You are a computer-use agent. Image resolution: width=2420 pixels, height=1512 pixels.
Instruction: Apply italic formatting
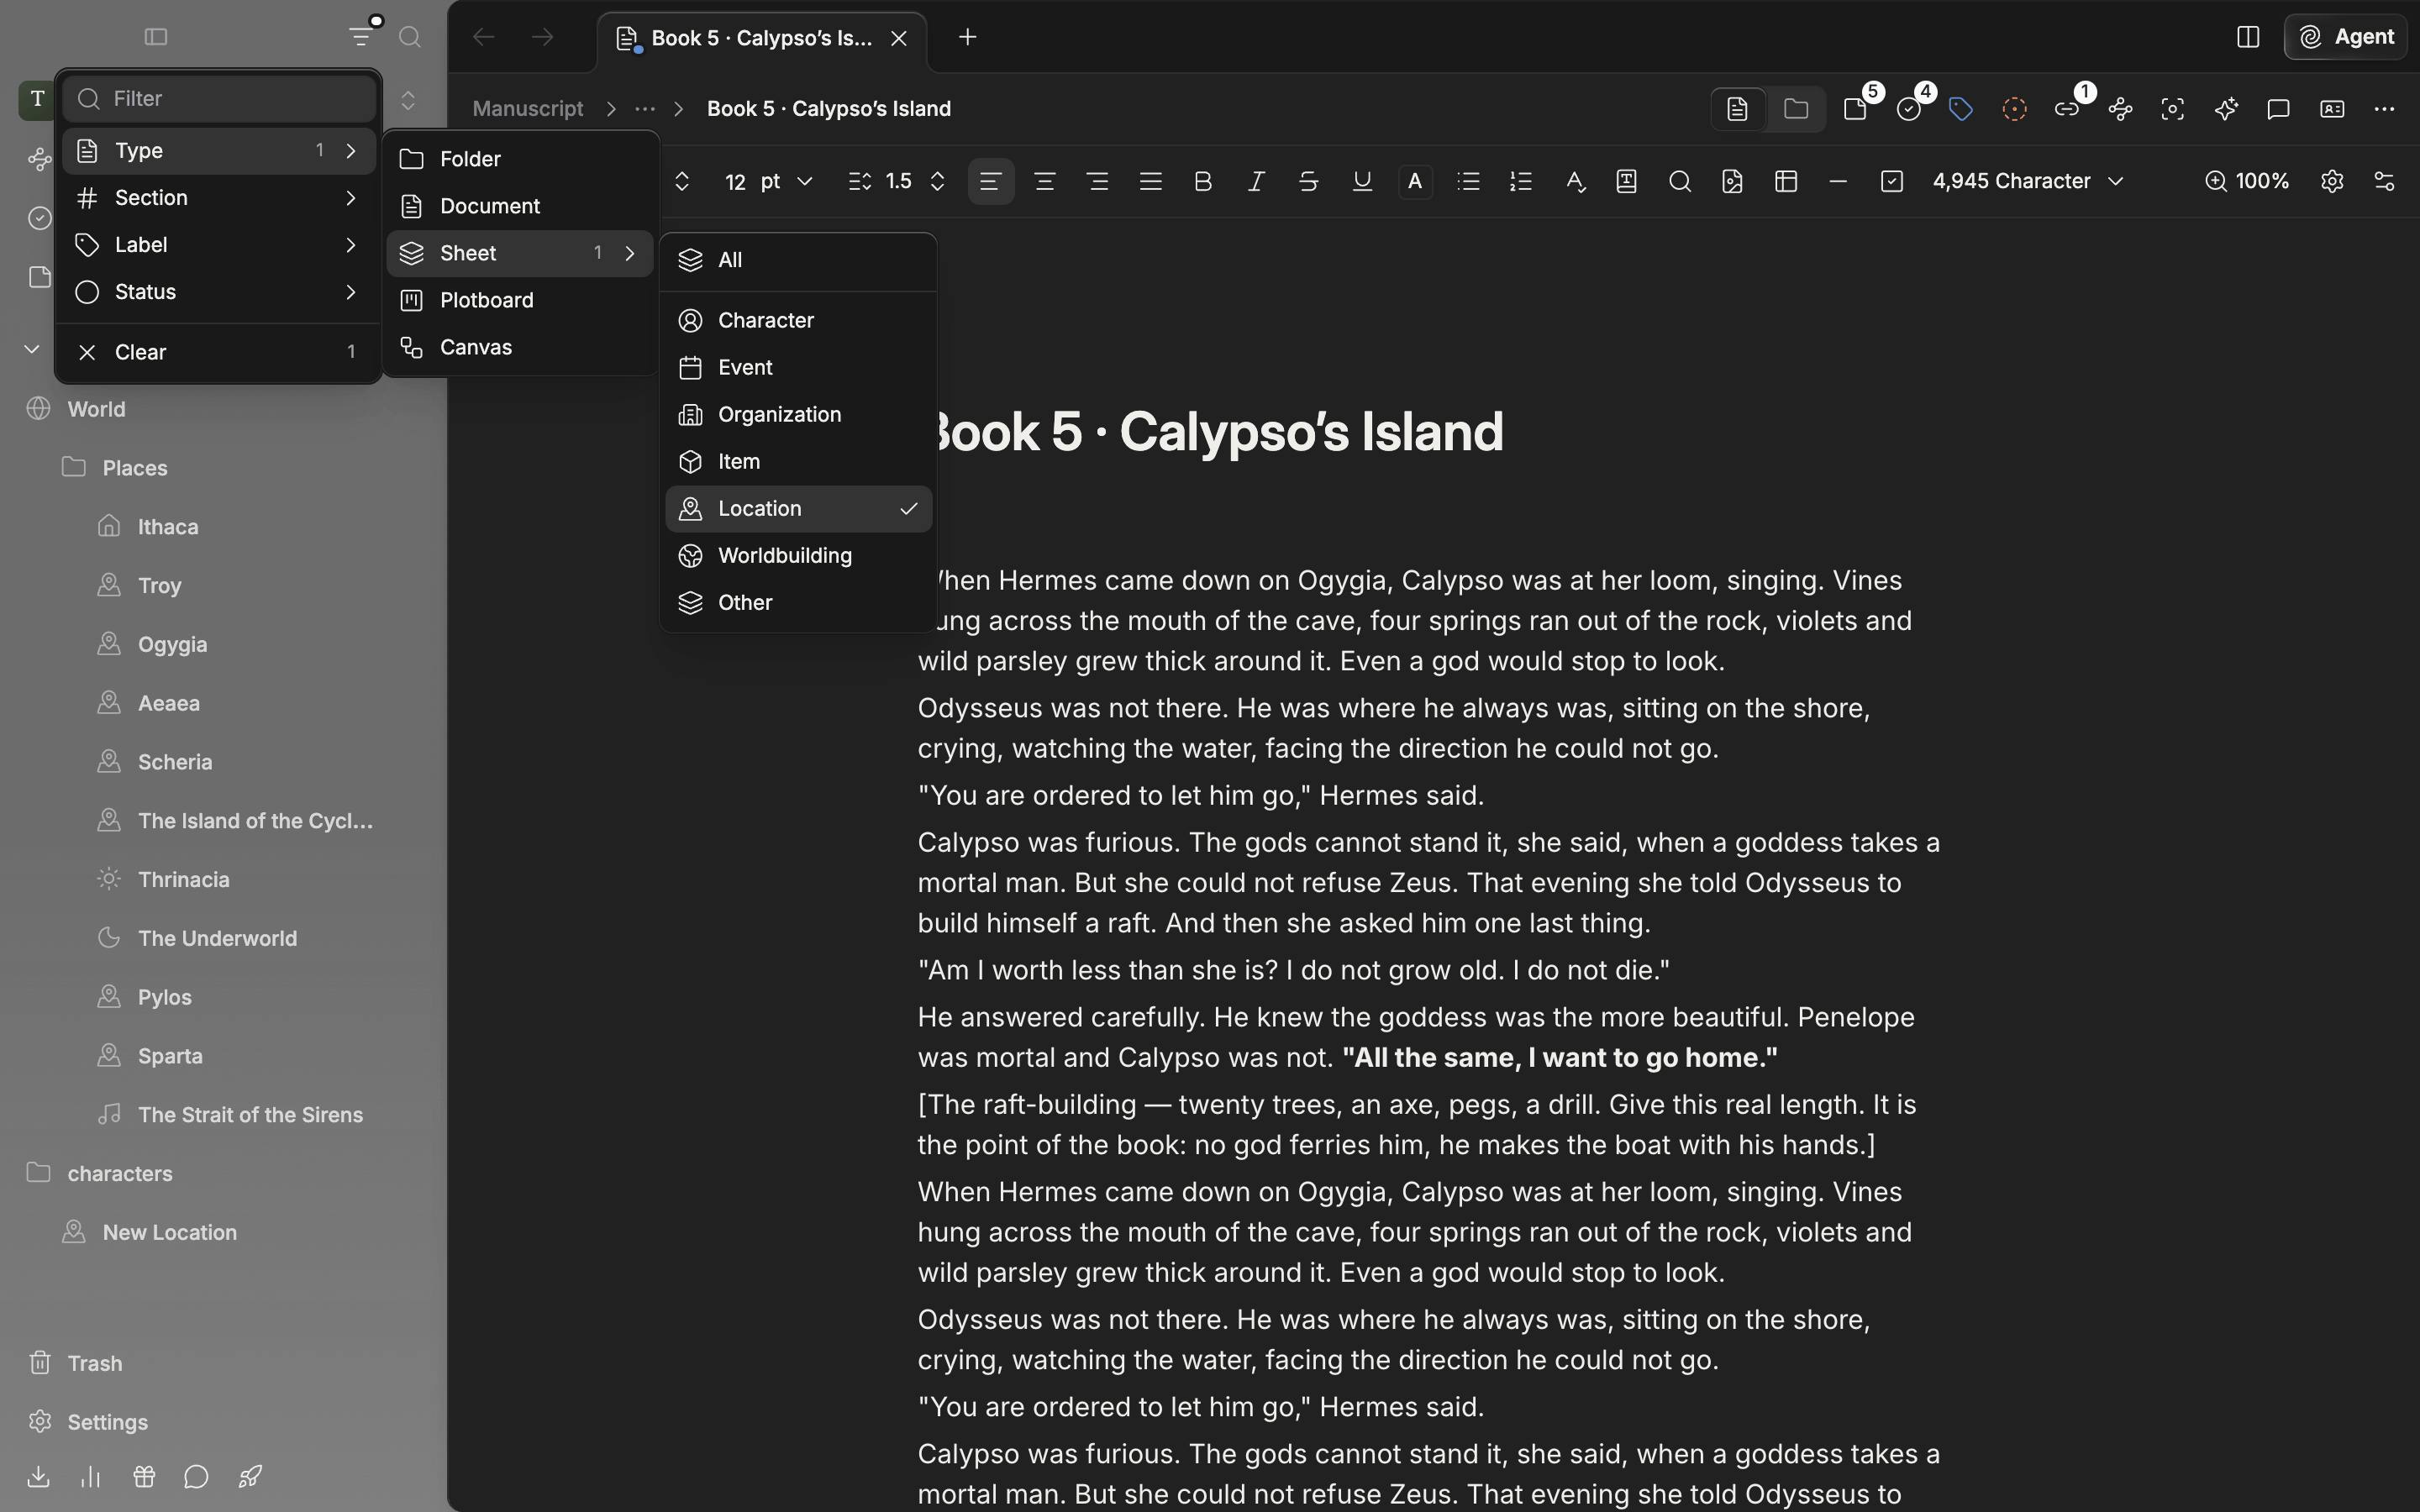(x=1256, y=181)
